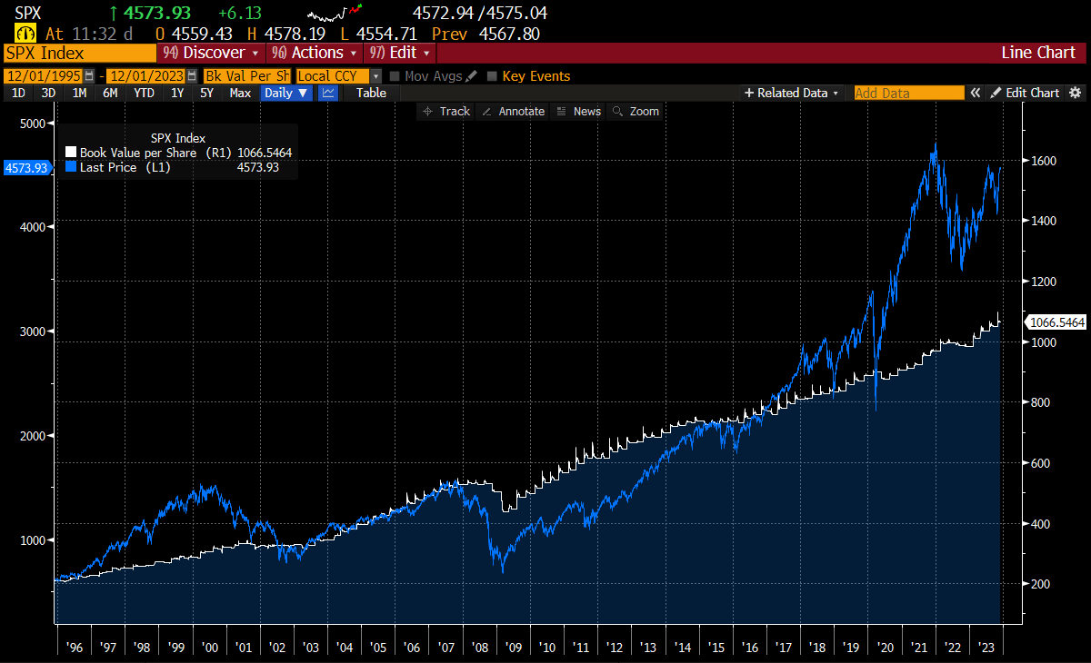The width and height of the screenshot is (1091, 663).
Task: Select the 1D time range
Action: pos(18,93)
